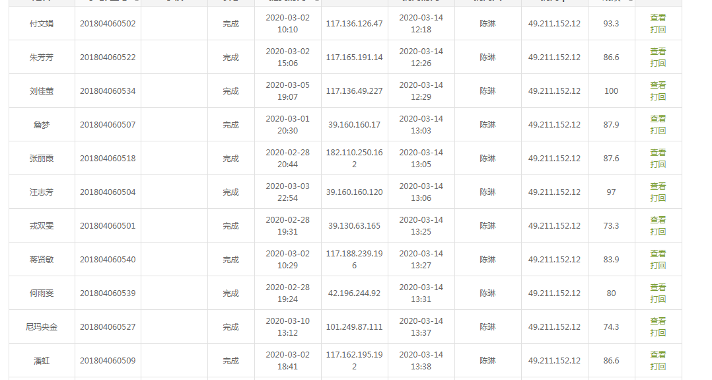Screen dimensions: 712x380
Task: Select IP address 39.160.160.17 cell
Action: pos(354,125)
